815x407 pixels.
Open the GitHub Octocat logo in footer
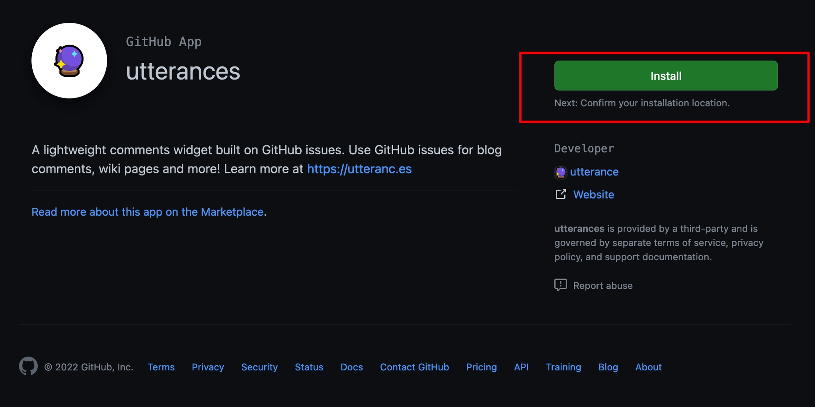coord(28,366)
